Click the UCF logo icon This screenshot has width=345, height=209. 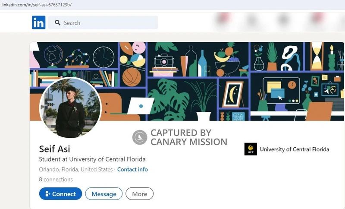click(x=251, y=149)
